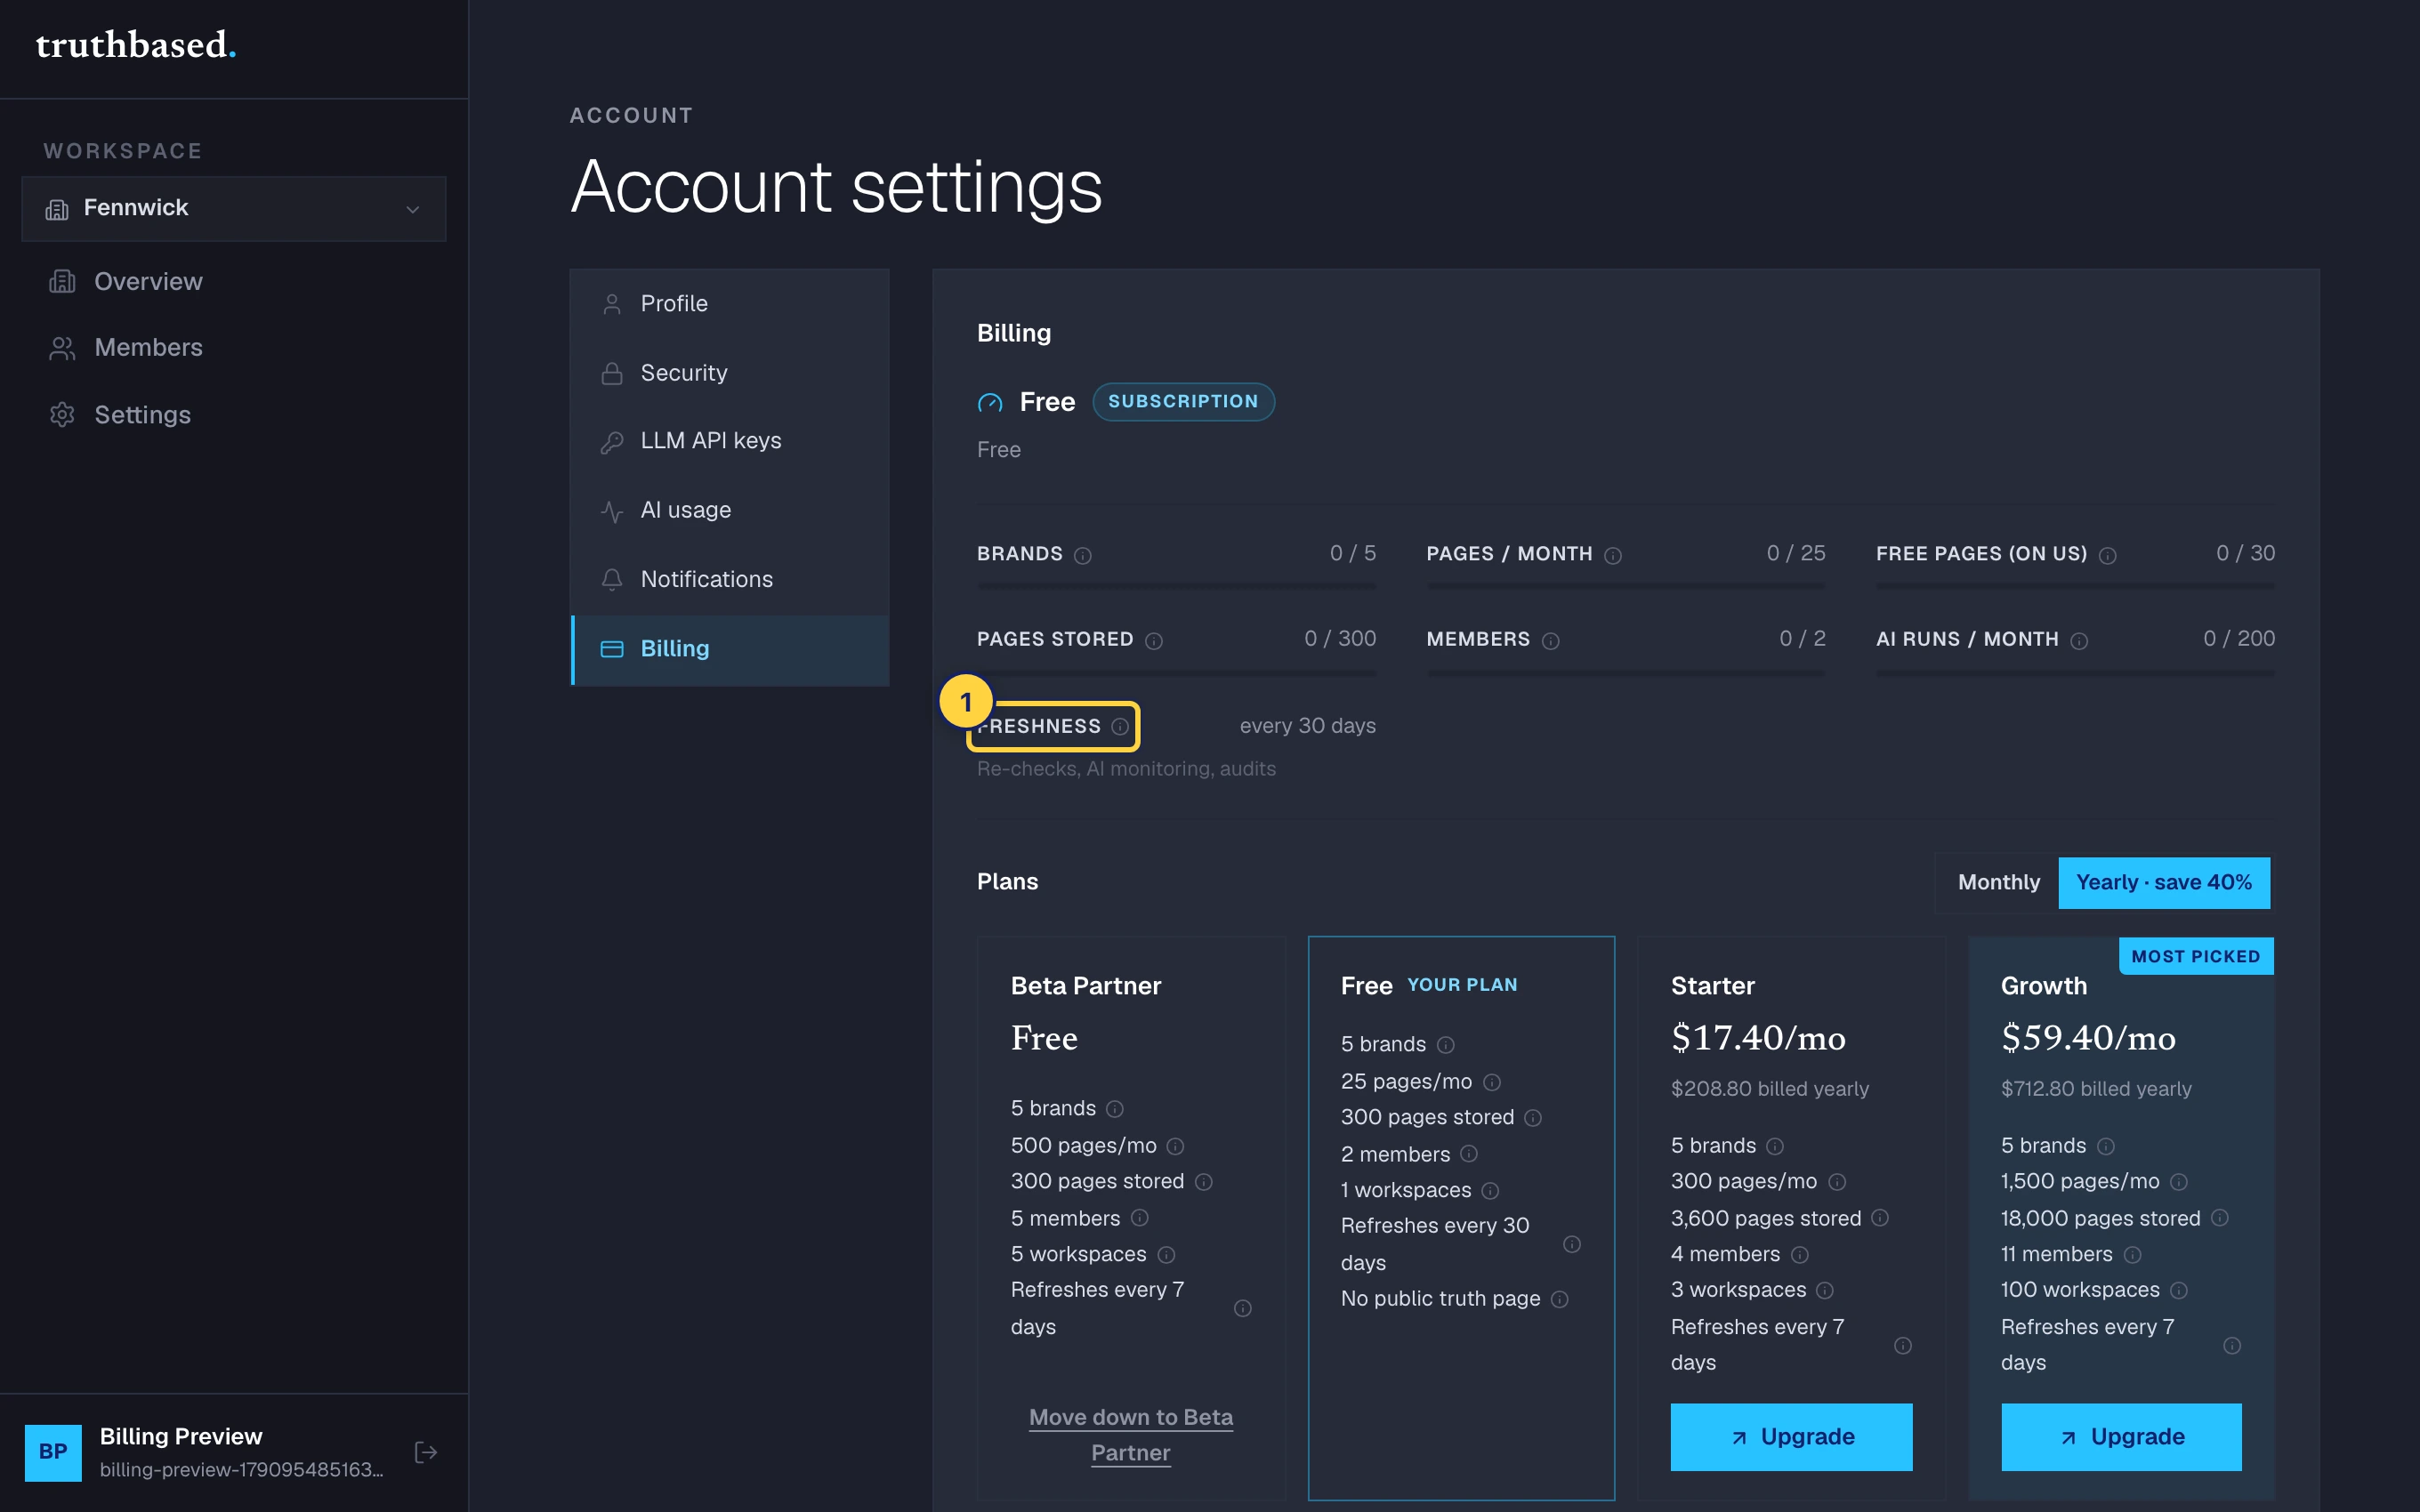Click the BRANDS usage progress bar
Image resolution: width=2420 pixels, height=1512 pixels.
point(1176,586)
